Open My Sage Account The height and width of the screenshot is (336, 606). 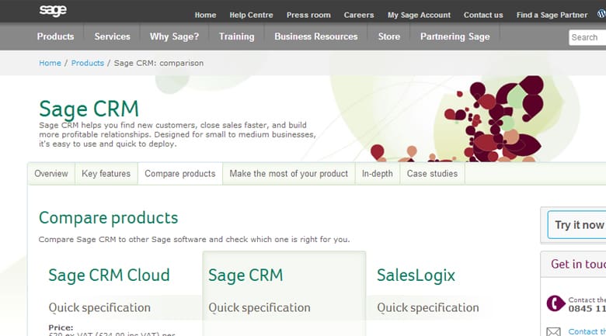pyautogui.click(x=419, y=15)
